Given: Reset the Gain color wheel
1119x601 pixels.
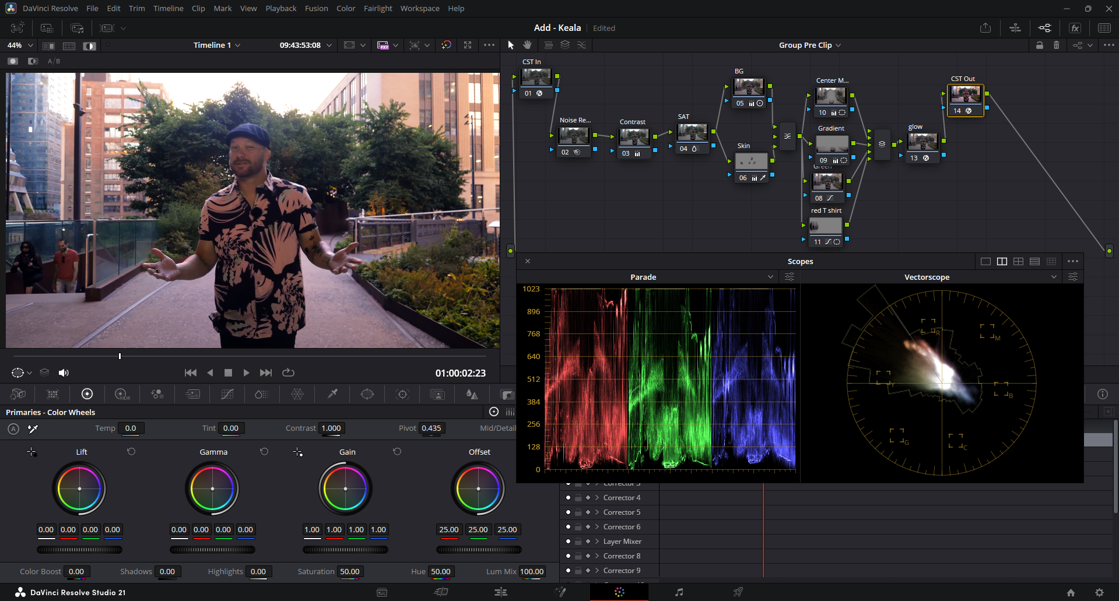Looking at the screenshot, I should pos(397,452).
